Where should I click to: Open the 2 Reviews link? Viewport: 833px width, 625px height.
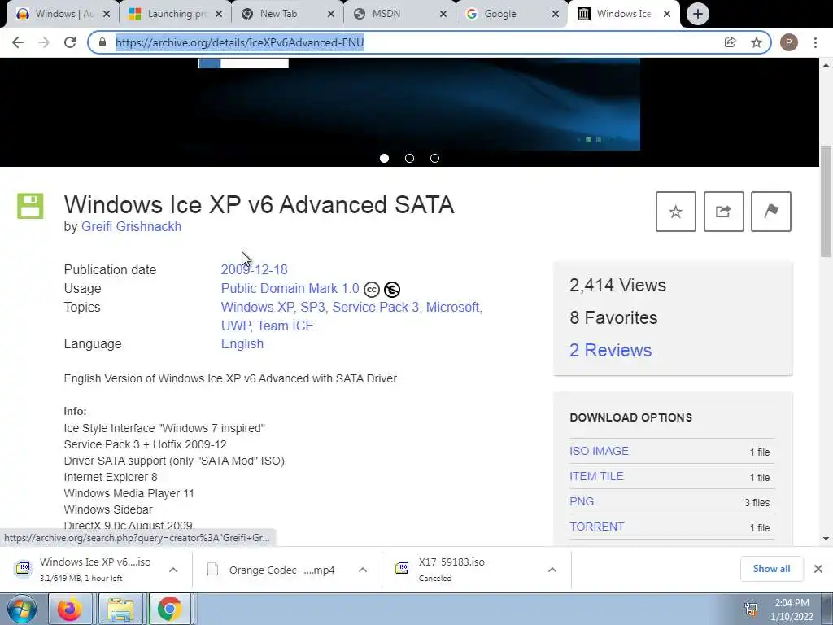pyautogui.click(x=610, y=350)
